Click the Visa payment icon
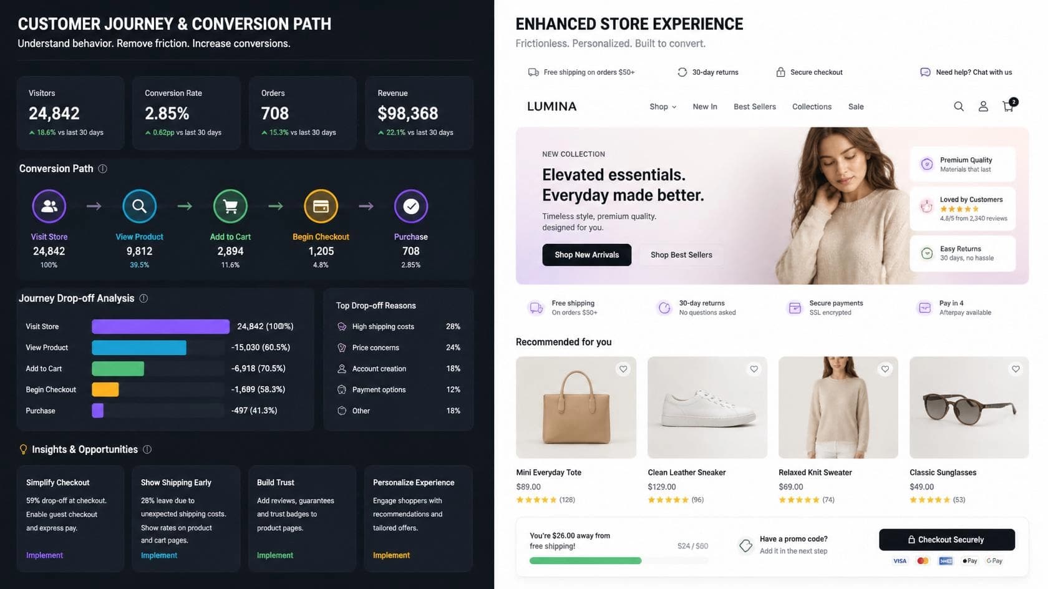Viewport: 1048px width, 589px height. 900,561
